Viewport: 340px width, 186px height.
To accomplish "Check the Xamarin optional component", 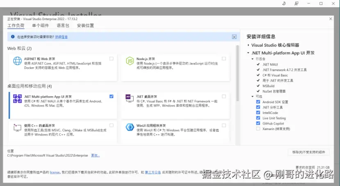I will (258, 129).
